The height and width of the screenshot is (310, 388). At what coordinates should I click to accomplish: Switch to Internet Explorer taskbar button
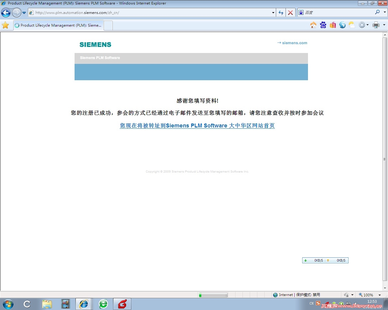pyautogui.click(x=84, y=304)
